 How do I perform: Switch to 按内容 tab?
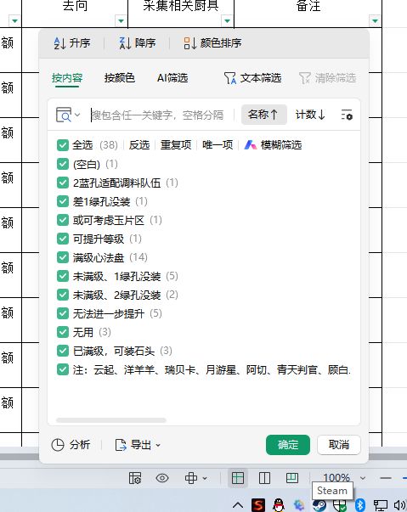point(67,78)
